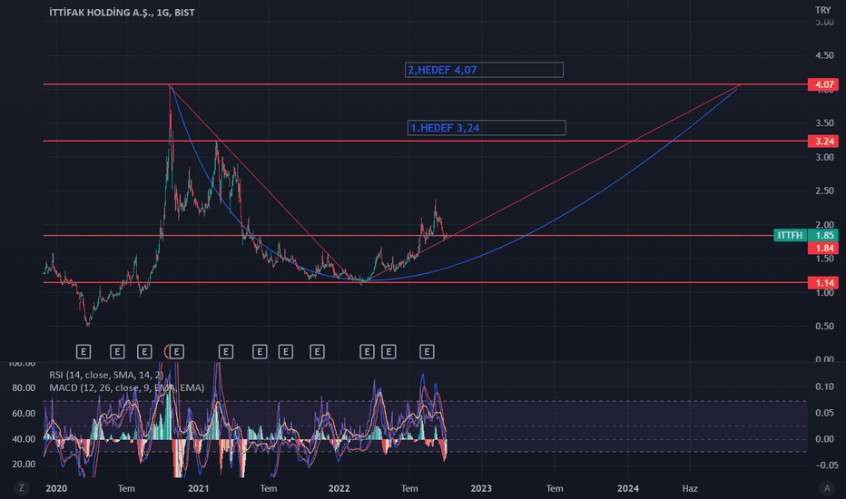Viewport: 846px width, 499px height.
Task: Click the '2021' label on the time axis
Action: (x=198, y=488)
